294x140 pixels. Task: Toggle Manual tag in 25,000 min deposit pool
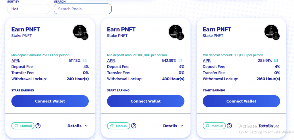coord(23,126)
